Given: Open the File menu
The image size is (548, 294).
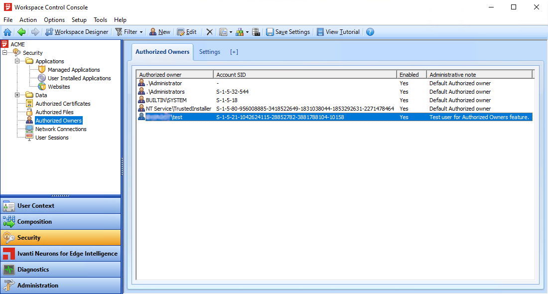Looking at the screenshot, I should click(8, 20).
